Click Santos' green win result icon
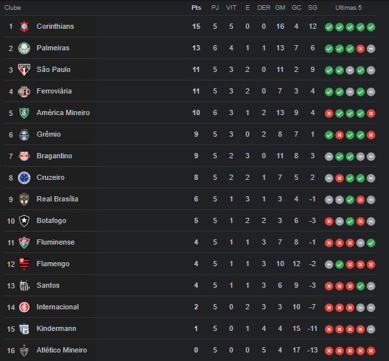The width and height of the screenshot is (389, 361). [x=360, y=286]
